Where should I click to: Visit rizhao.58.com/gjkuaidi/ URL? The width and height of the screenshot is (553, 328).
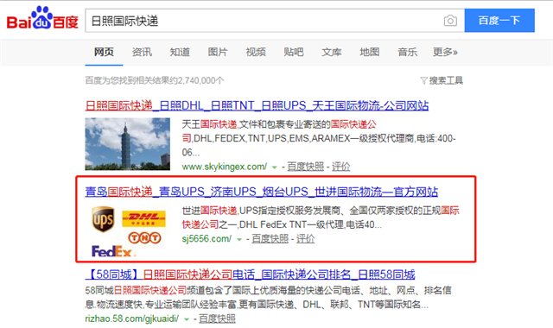tap(132, 319)
